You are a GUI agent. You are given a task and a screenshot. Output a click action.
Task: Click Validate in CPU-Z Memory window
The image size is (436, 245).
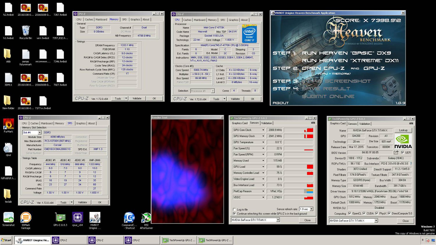(x=137, y=98)
